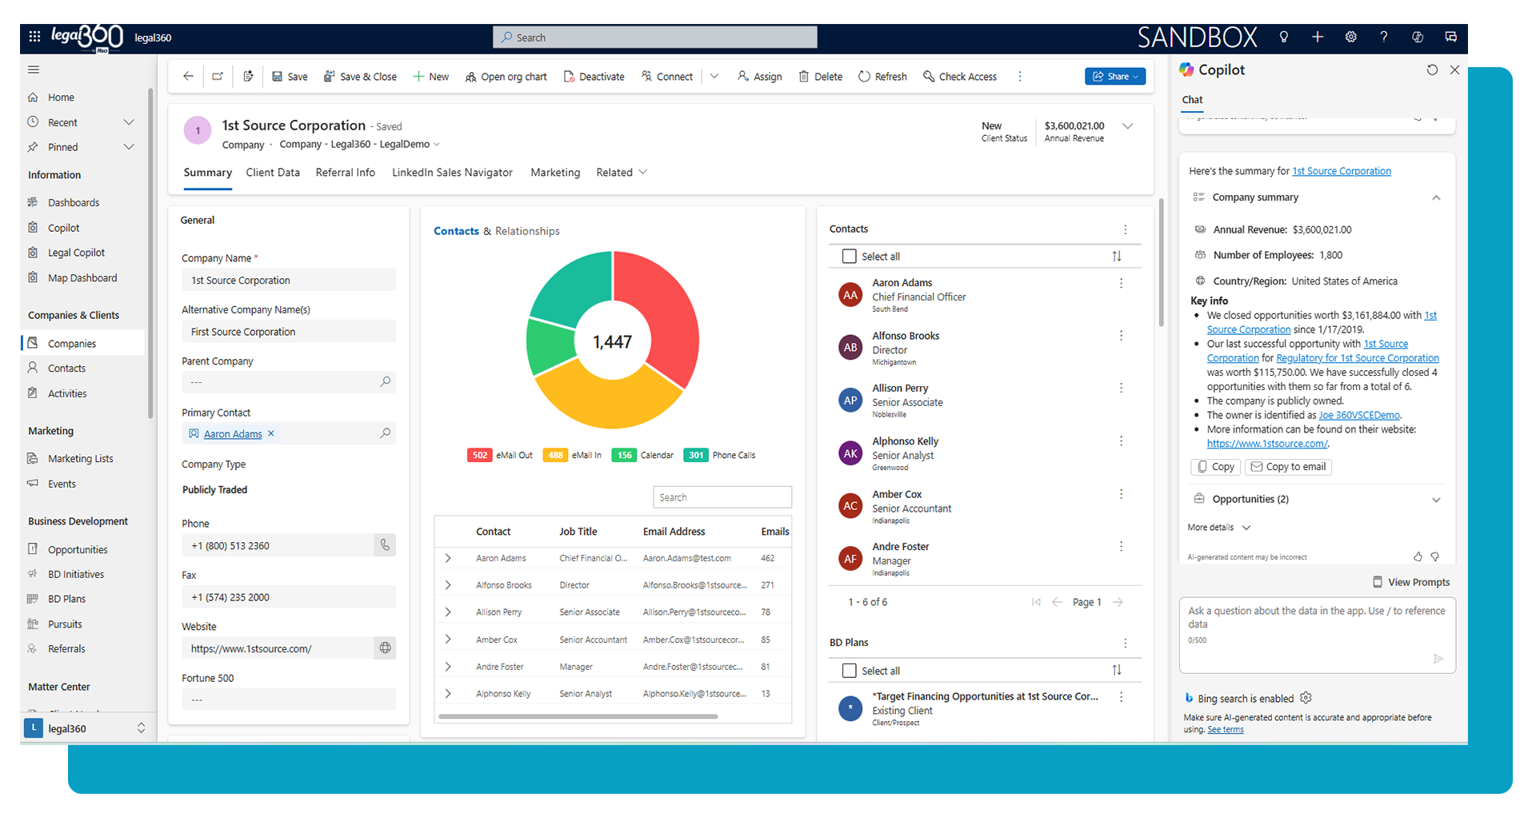Click the globe icon next to Website field
The image size is (1524, 825).
pos(385,648)
